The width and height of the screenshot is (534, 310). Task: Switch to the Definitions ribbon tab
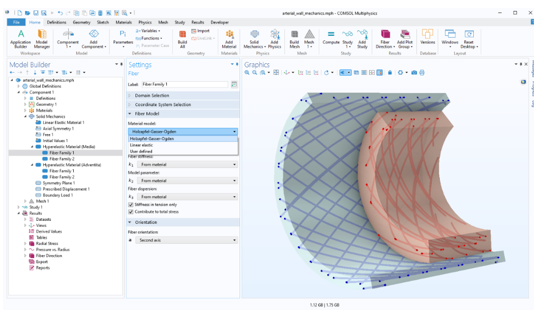(56, 22)
